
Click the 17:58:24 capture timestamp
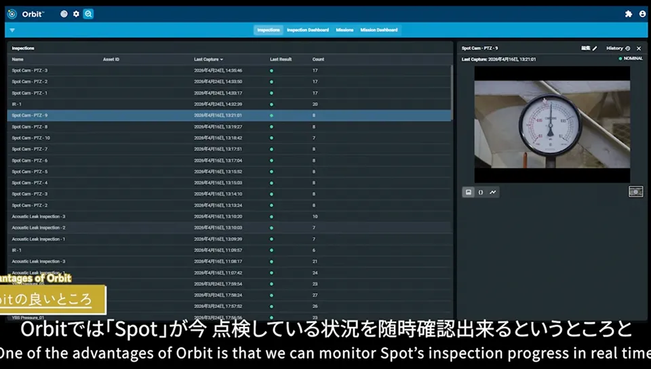218,295
